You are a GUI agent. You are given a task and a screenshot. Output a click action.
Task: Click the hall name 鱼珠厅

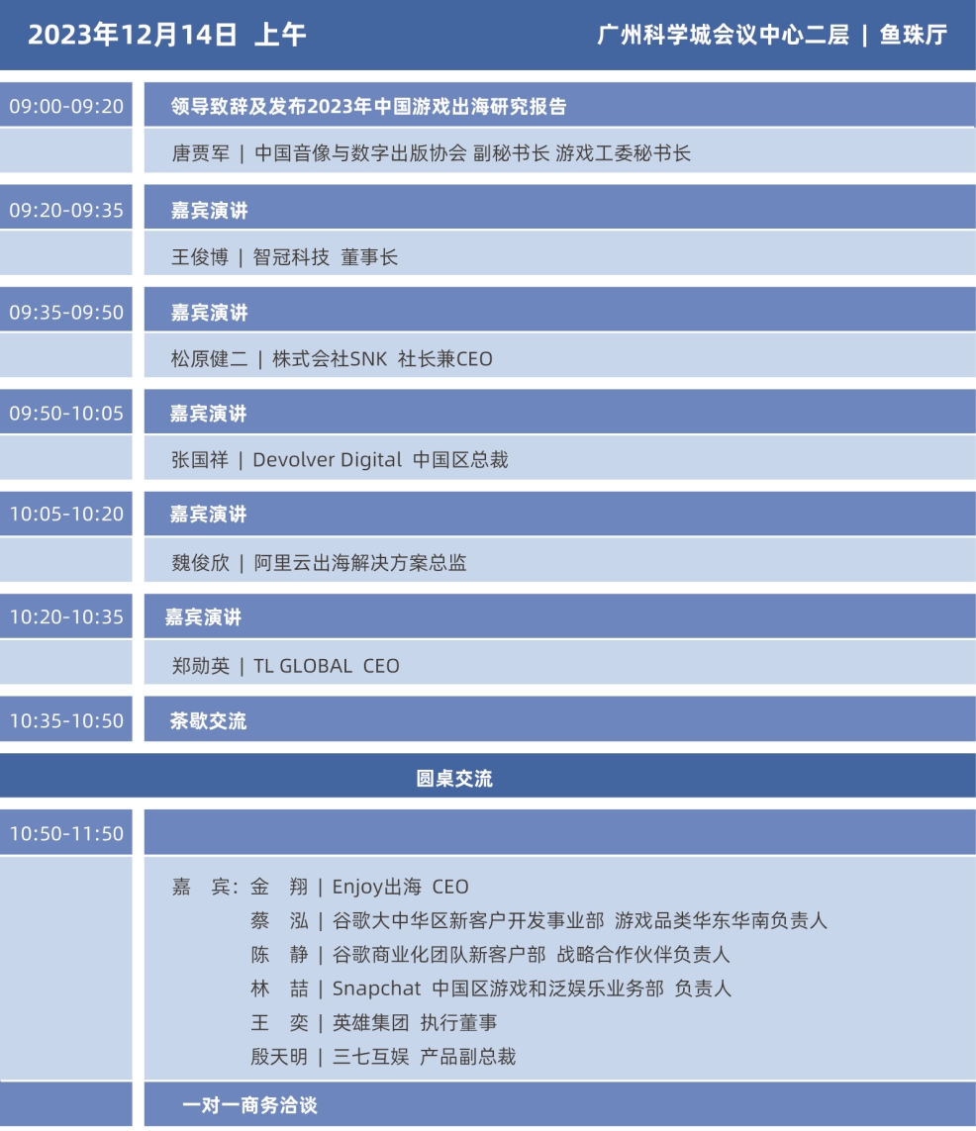point(913,35)
